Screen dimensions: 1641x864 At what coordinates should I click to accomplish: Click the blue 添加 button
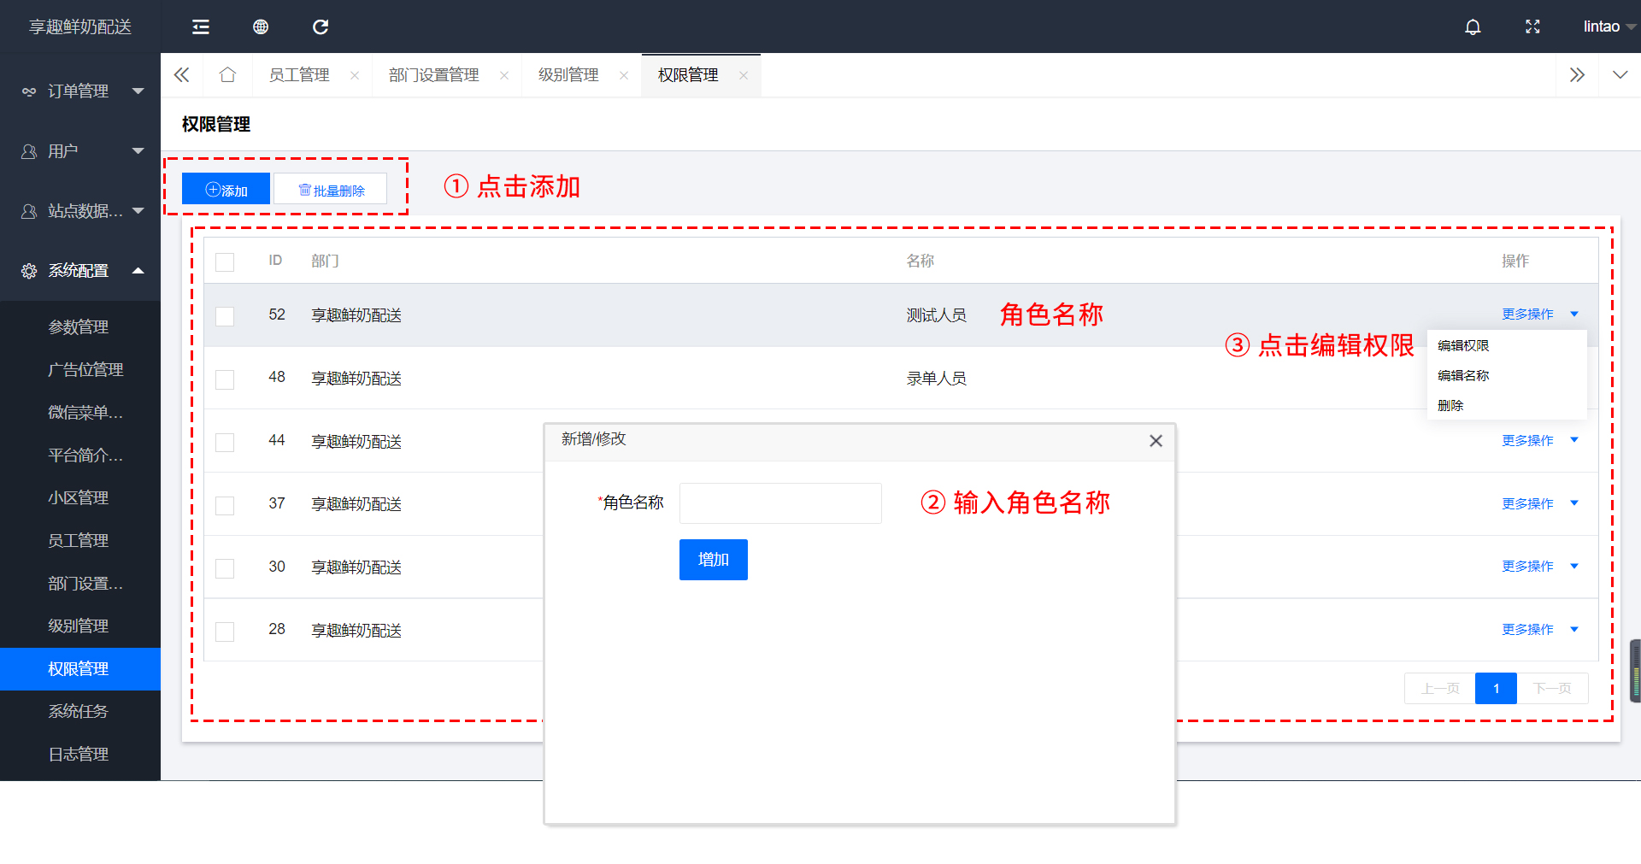226,190
